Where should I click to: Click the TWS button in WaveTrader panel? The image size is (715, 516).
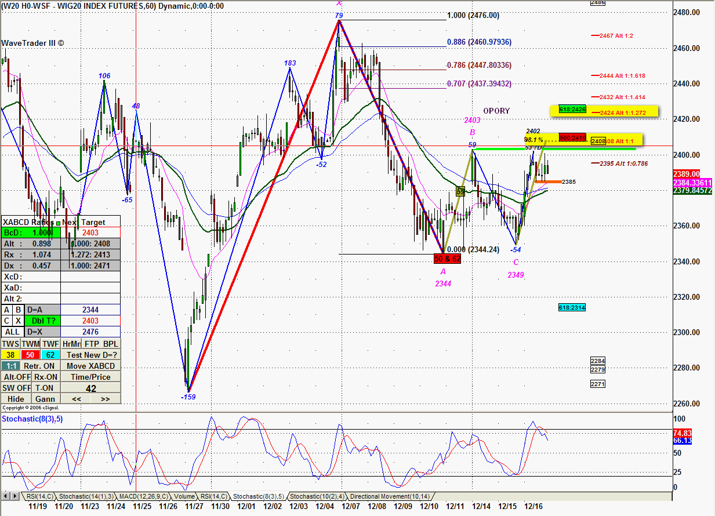(x=10, y=344)
